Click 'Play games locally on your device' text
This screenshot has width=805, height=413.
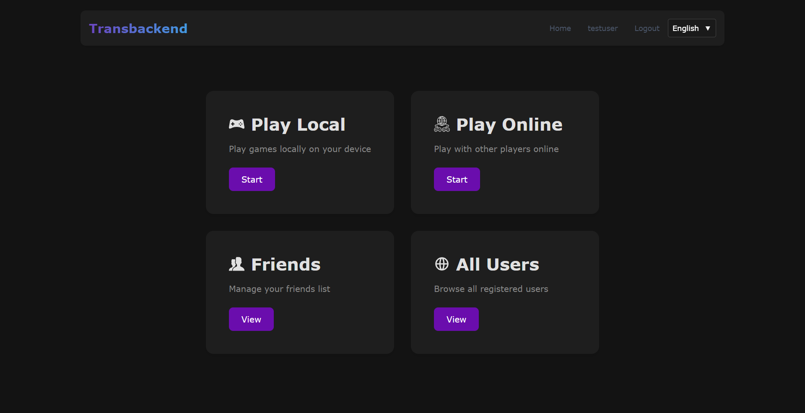(300, 149)
